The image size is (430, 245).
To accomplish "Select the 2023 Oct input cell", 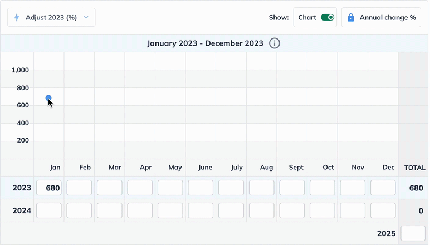I will pos(322,188).
